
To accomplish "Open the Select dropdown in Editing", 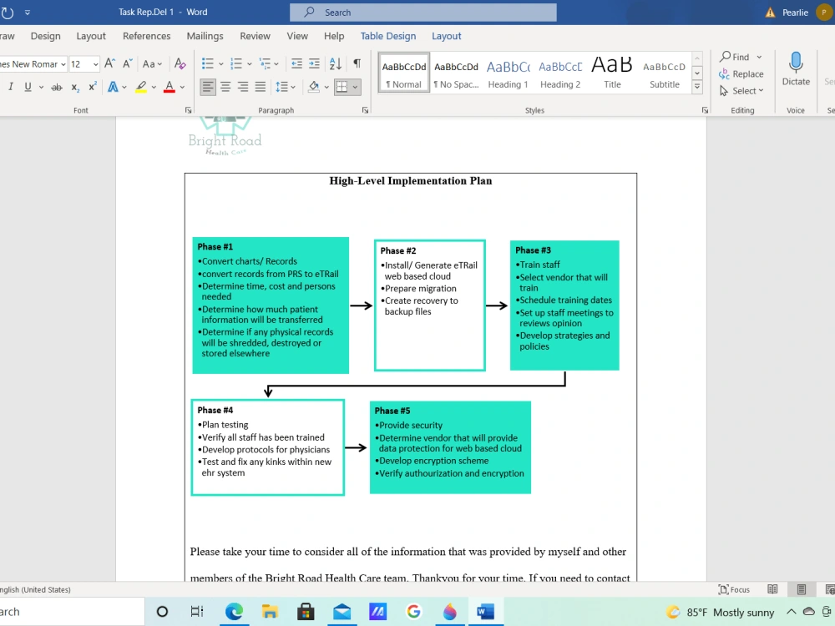I will (x=741, y=91).
